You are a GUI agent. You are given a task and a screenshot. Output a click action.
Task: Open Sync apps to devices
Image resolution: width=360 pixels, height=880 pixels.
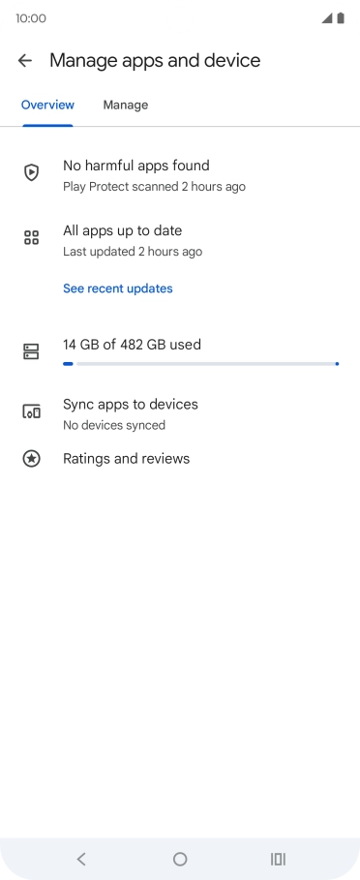click(x=180, y=414)
